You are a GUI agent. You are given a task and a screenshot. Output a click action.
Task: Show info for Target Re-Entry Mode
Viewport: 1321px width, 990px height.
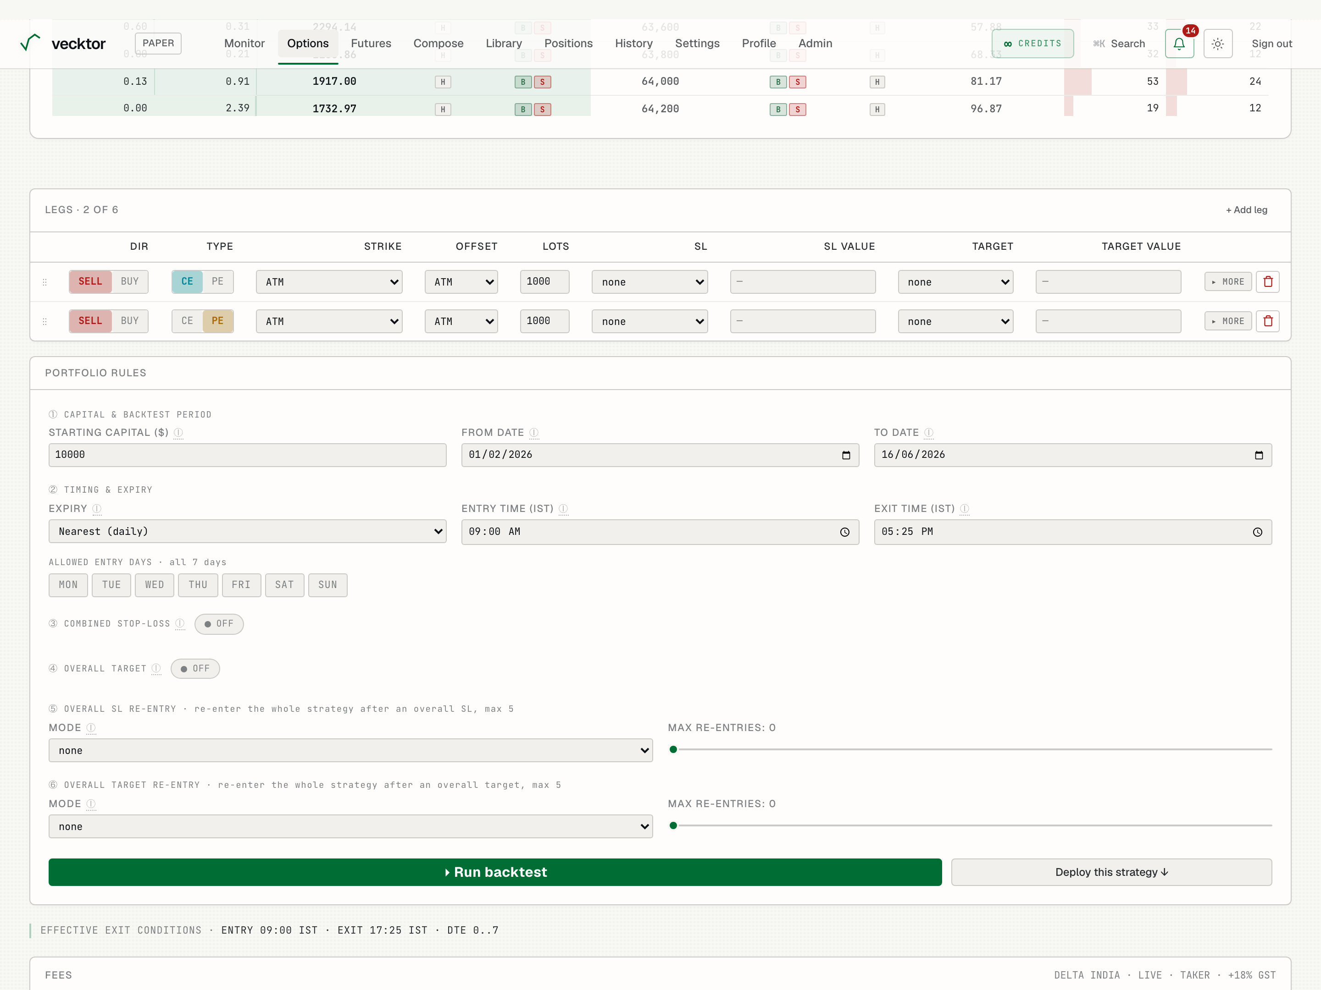[91, 804]
